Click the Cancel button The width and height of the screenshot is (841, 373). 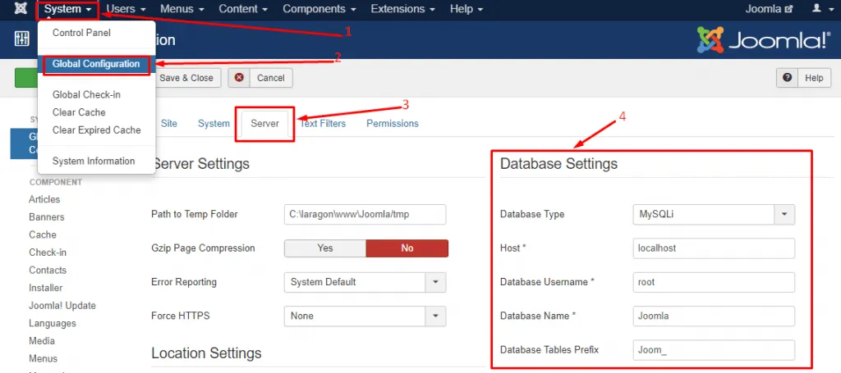tap(260, 78)
